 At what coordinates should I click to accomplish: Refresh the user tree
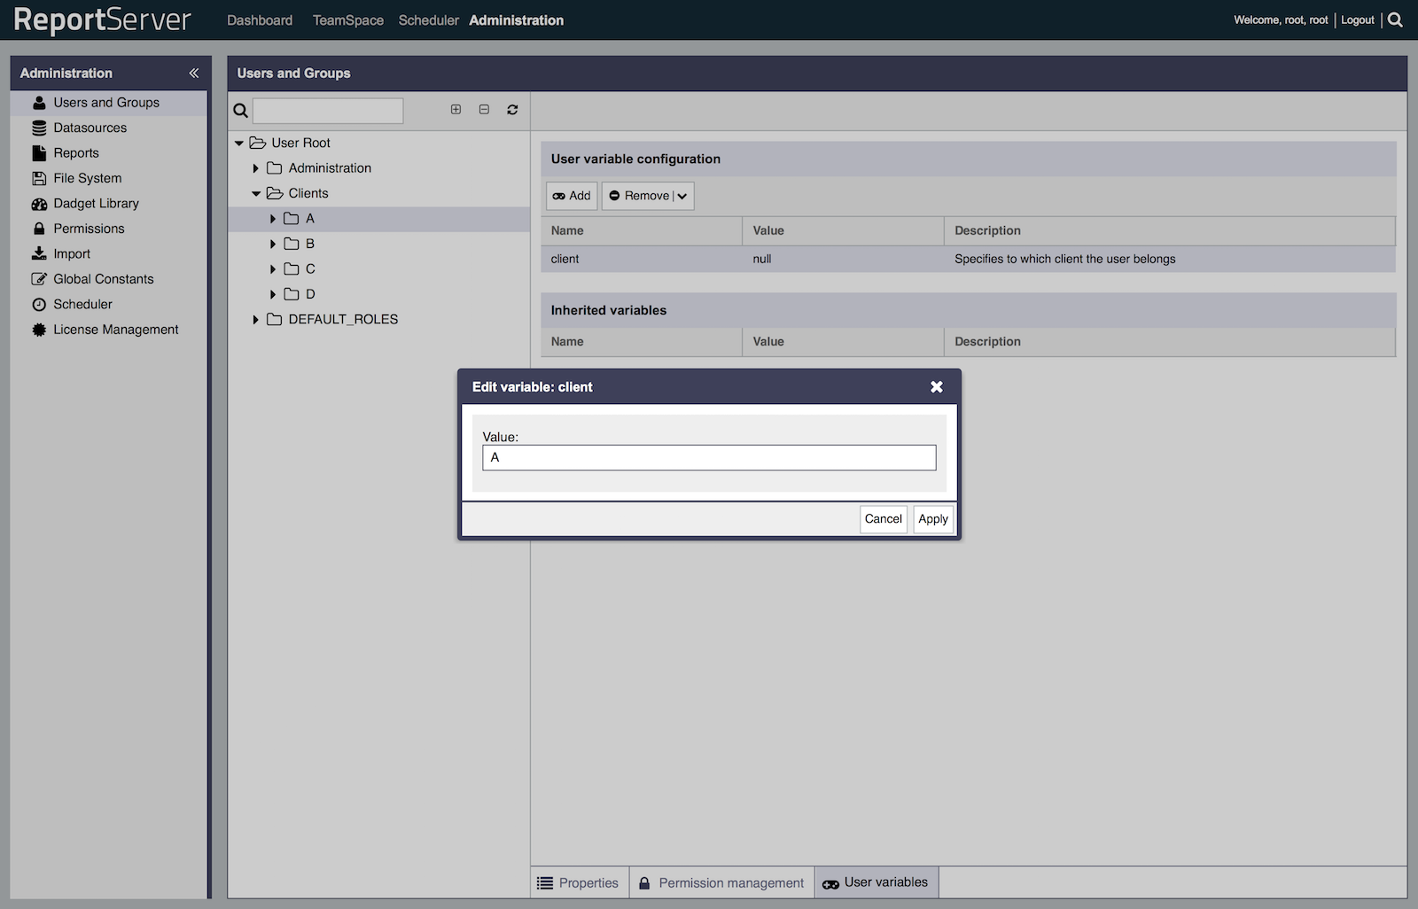click(512, 110)
